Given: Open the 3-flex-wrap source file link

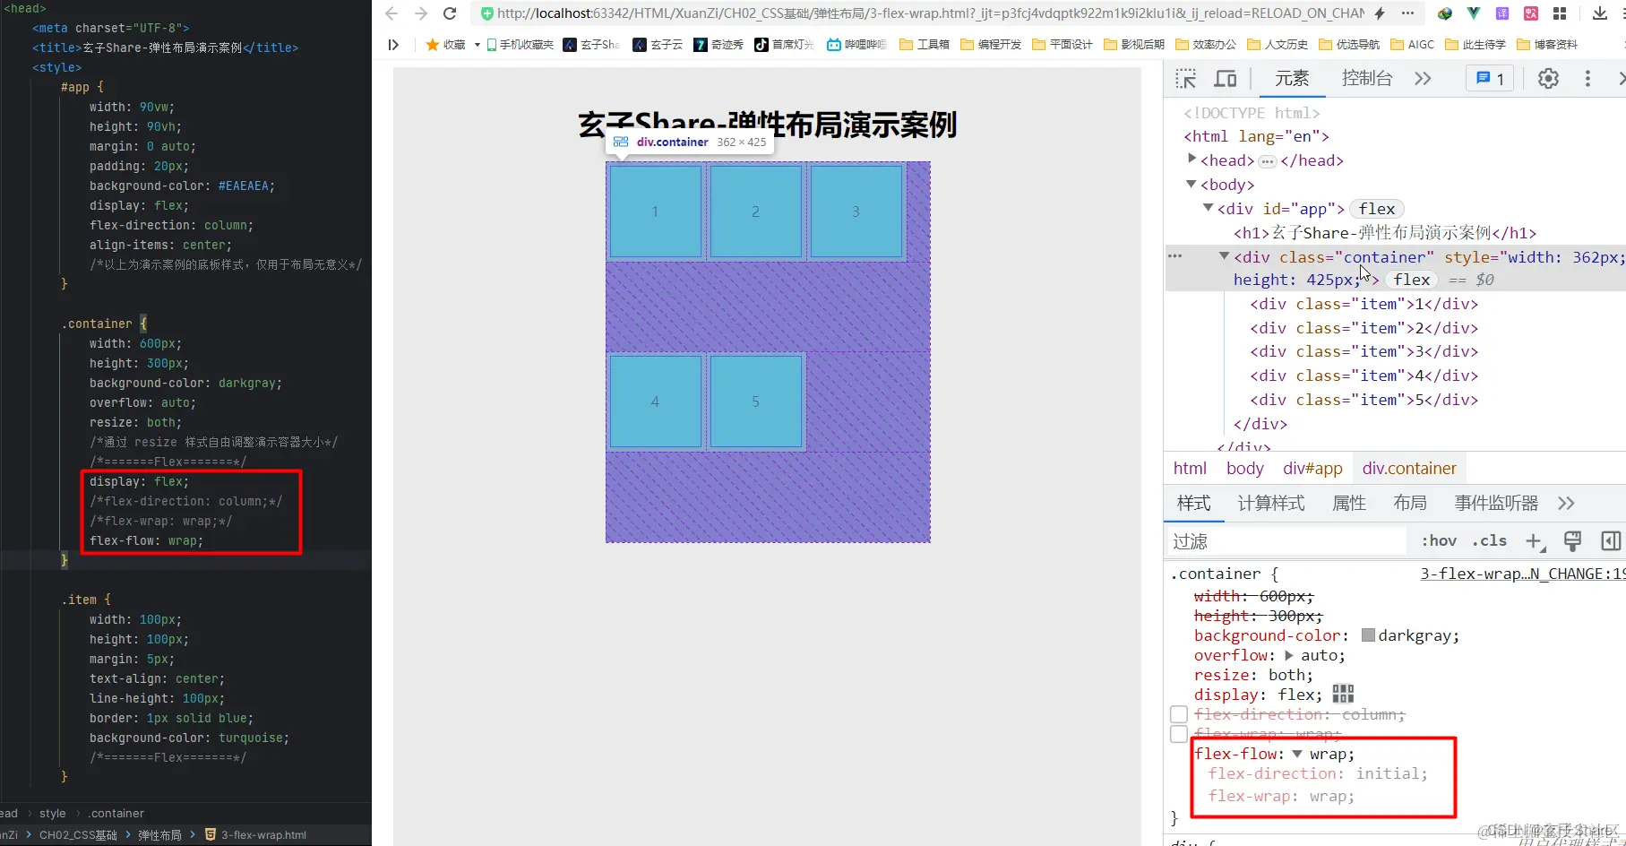Looking at the screenshot, I should click(1522, 574).
